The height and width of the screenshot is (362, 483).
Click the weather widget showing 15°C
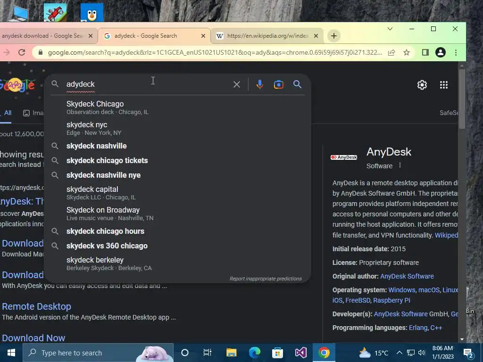tap(374, 353)
